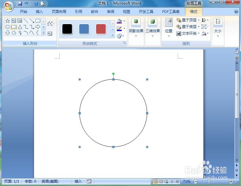The height and width of the screenshot is (186, 241).
Task: Open the 位置 position dropdown
Action: click(169, 27)
